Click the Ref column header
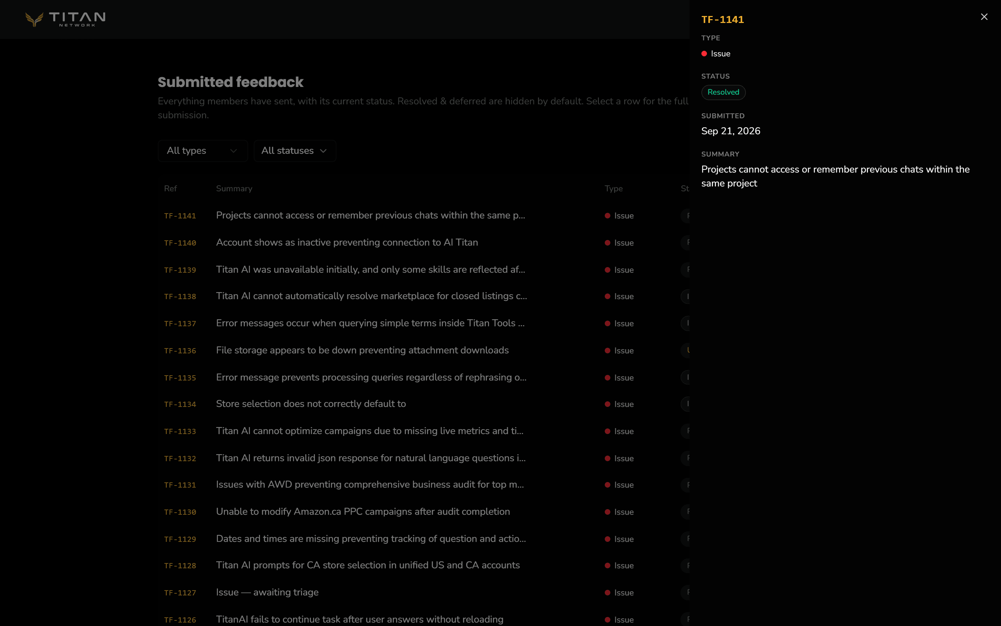Viewport: 1001px width, 626px height. 170,189
